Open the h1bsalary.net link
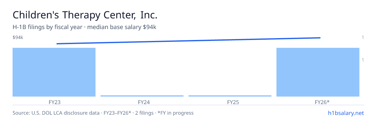The height and width of the screenshot is (125, 377). point(346,113)
